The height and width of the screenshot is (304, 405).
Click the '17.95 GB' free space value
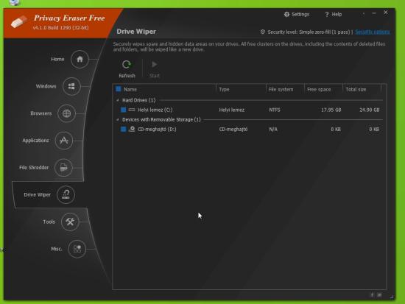(331, 110)
